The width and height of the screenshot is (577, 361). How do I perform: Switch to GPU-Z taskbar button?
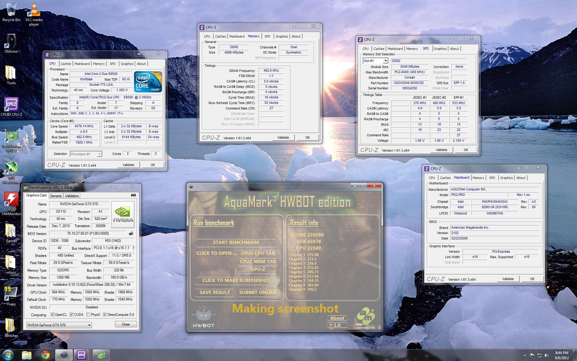[x=101, y=355]
